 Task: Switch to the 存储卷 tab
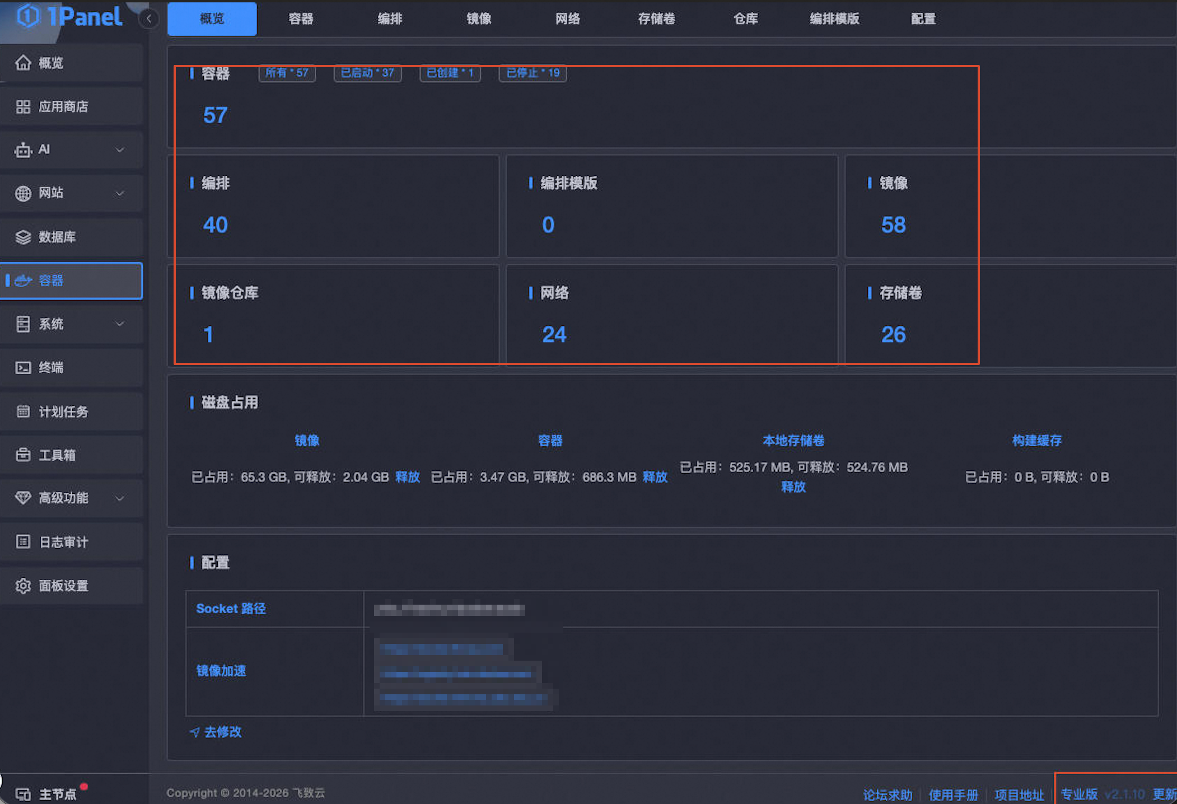pos(656,18)
